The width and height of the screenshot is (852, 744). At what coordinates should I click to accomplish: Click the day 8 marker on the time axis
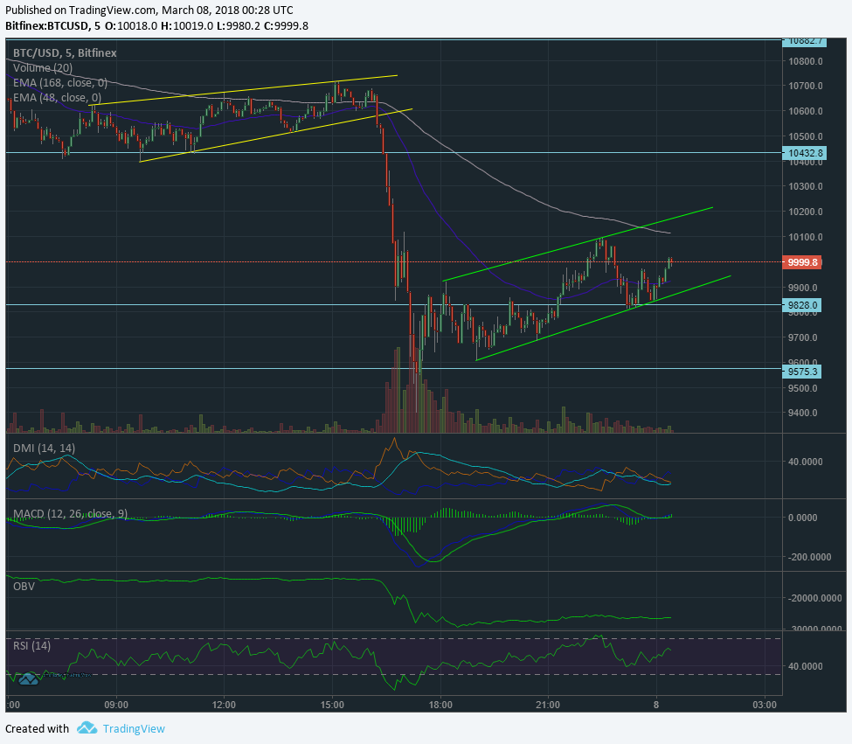tap(656, 705)
